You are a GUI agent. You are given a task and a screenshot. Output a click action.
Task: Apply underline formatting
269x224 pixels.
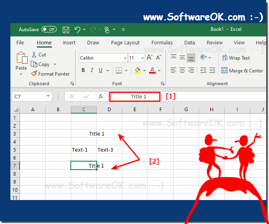pyautogui.click(x=101, y=70)
